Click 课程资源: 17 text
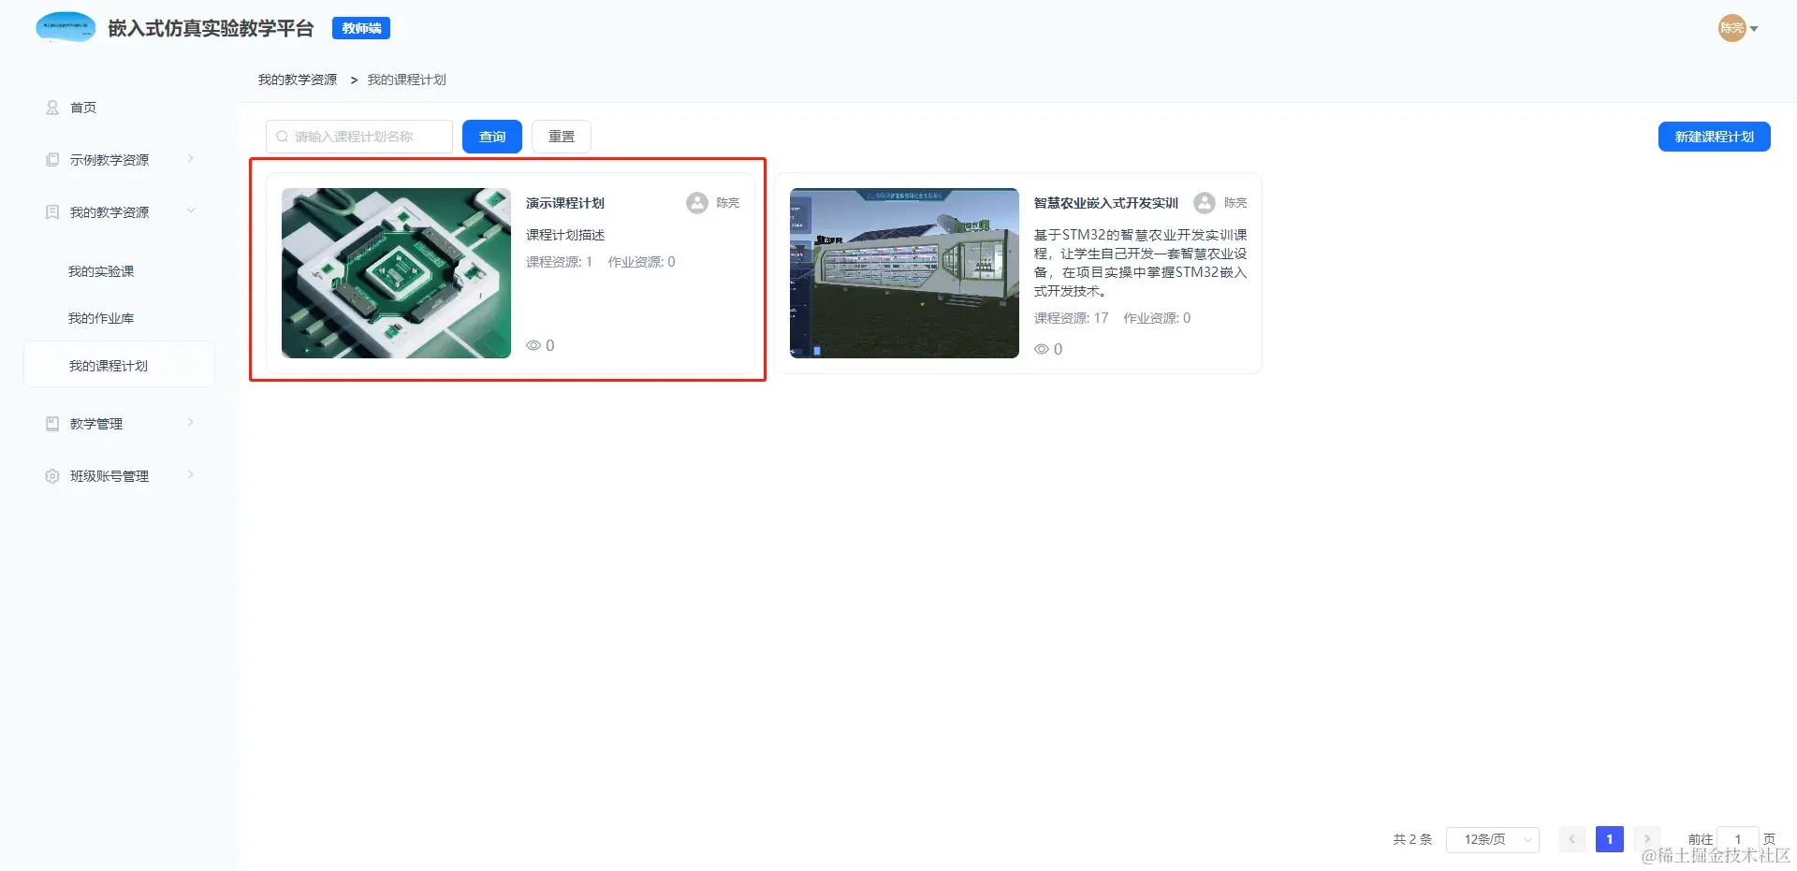The width and height of the screenshot is (1797, 871). [x=1071, y=318]
